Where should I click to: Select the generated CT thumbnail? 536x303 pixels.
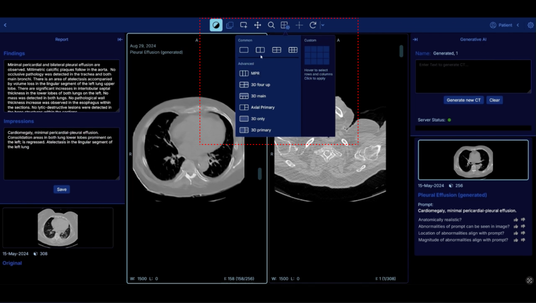tap(473, 160)
